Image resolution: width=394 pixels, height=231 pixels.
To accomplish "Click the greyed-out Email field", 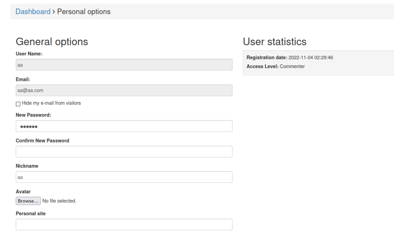I will click(x=124, y=90).
